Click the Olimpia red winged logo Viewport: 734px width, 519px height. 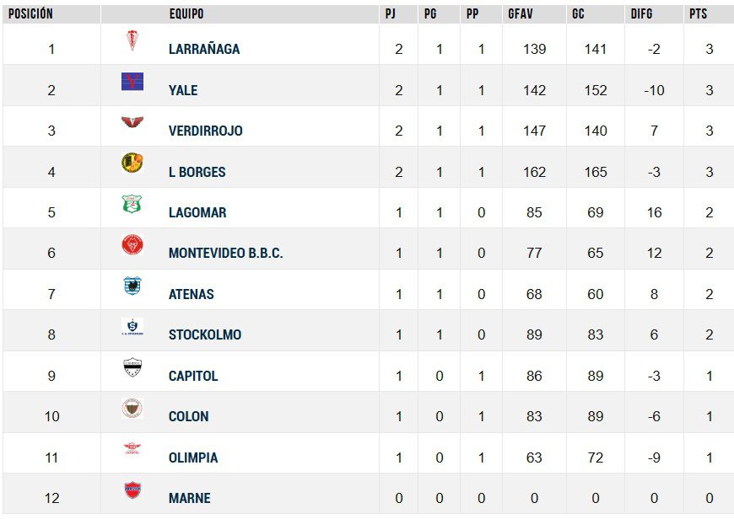pyautogui.click(x=132, y=449)
